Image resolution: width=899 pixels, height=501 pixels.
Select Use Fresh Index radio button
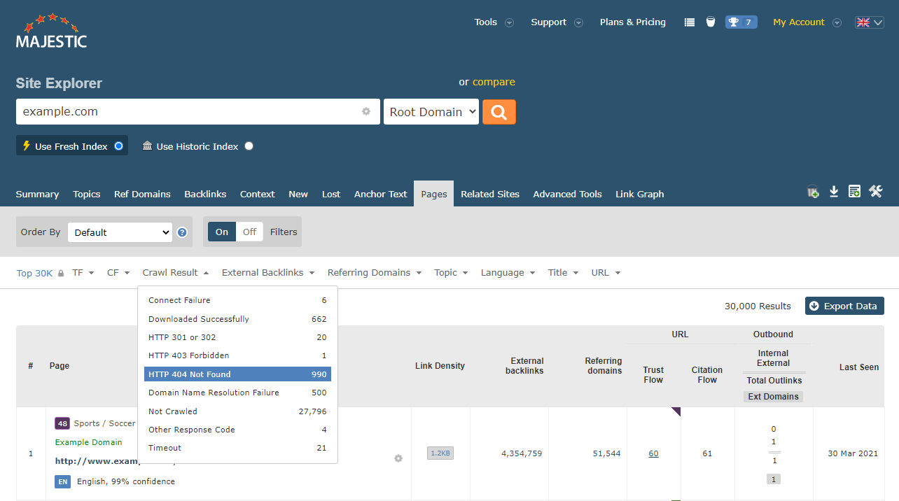coord(118,146)
